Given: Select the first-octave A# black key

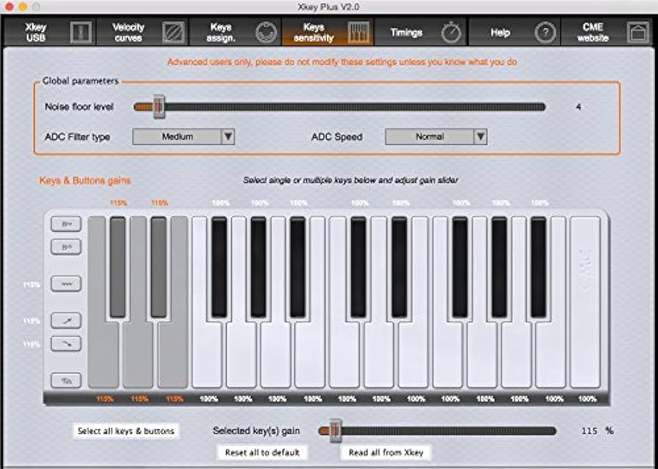Looking at the screenshot, I should 298,267.
